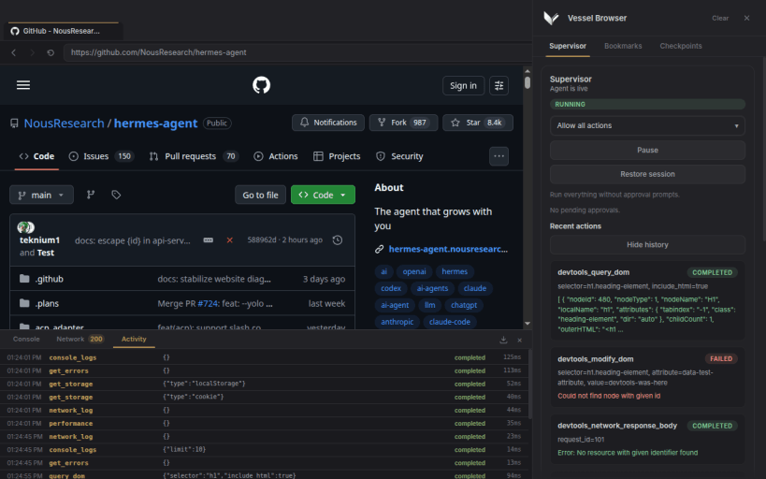766x479 pixels.
Task: Click the Restore session button
Action: click(647, 174)
